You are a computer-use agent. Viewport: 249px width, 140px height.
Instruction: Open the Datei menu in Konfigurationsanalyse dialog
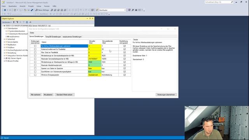pyautogui.click(x=32, y=33)
